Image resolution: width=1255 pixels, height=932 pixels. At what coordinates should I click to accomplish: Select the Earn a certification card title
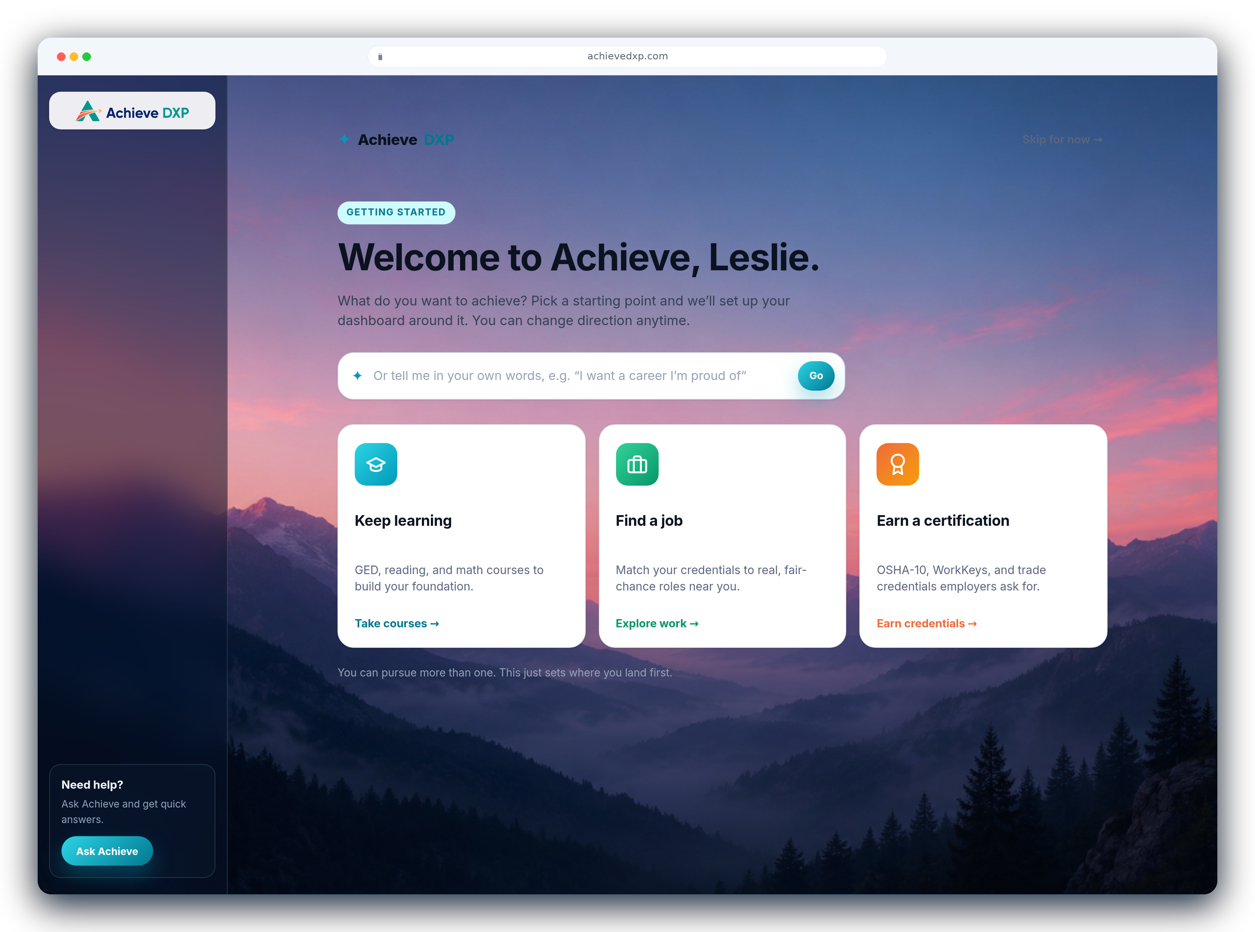[943, 521]
